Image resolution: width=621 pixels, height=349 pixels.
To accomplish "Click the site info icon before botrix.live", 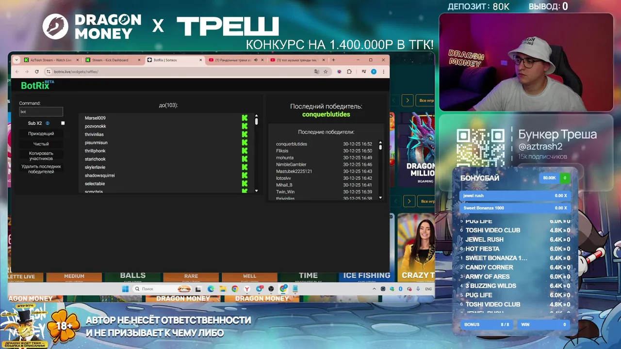I will (x=48, y=71).
